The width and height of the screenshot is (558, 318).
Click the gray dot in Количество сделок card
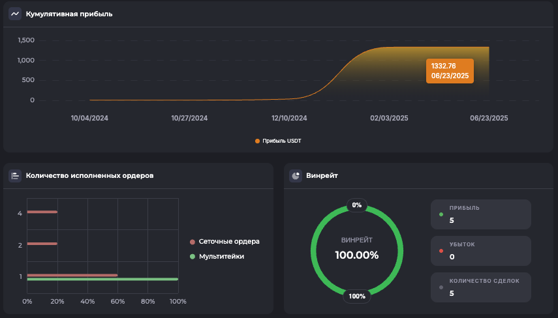click(441, 287)
